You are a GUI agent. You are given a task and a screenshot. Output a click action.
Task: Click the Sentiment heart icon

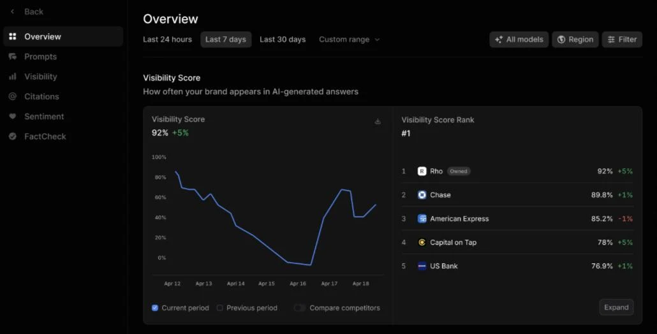[13, 117]
